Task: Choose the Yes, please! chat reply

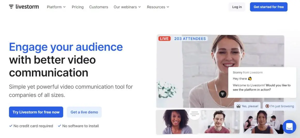Action: (248, 106)
